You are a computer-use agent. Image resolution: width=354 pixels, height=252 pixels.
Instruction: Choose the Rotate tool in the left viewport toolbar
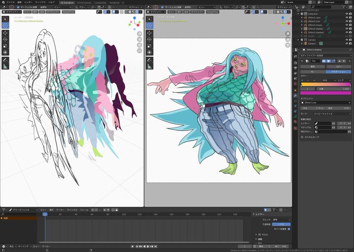pos(5,40)
